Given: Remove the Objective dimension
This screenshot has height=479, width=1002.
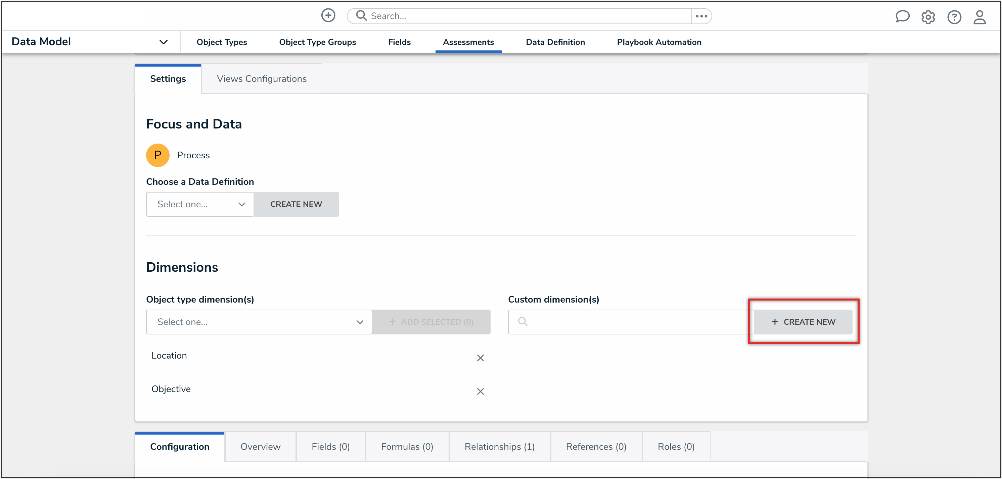Looking at the screenshot, I should tap(481, 391).
